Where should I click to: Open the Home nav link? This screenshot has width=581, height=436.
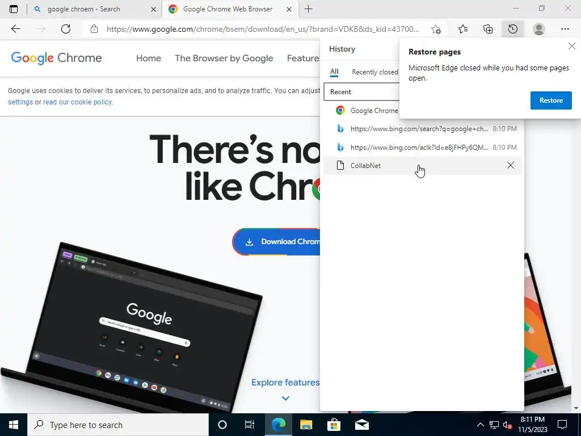tap(149, 58)
